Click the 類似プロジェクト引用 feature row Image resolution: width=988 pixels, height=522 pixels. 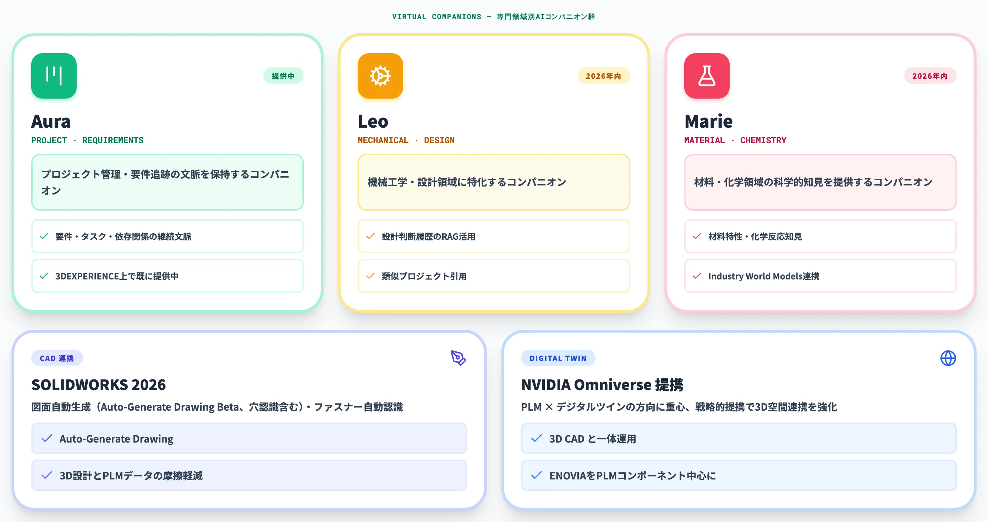pos(494,276)
